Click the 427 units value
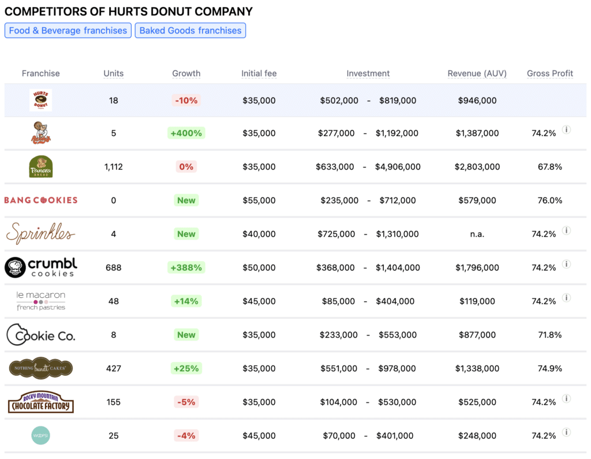Viewport: 591px width, 459px height. pyautogui.click(x=114, y=368)
